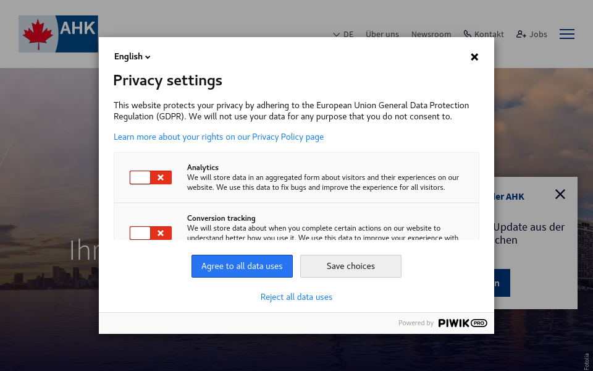
Task: Open the Über uns menu item
Action: click(382, 34)
